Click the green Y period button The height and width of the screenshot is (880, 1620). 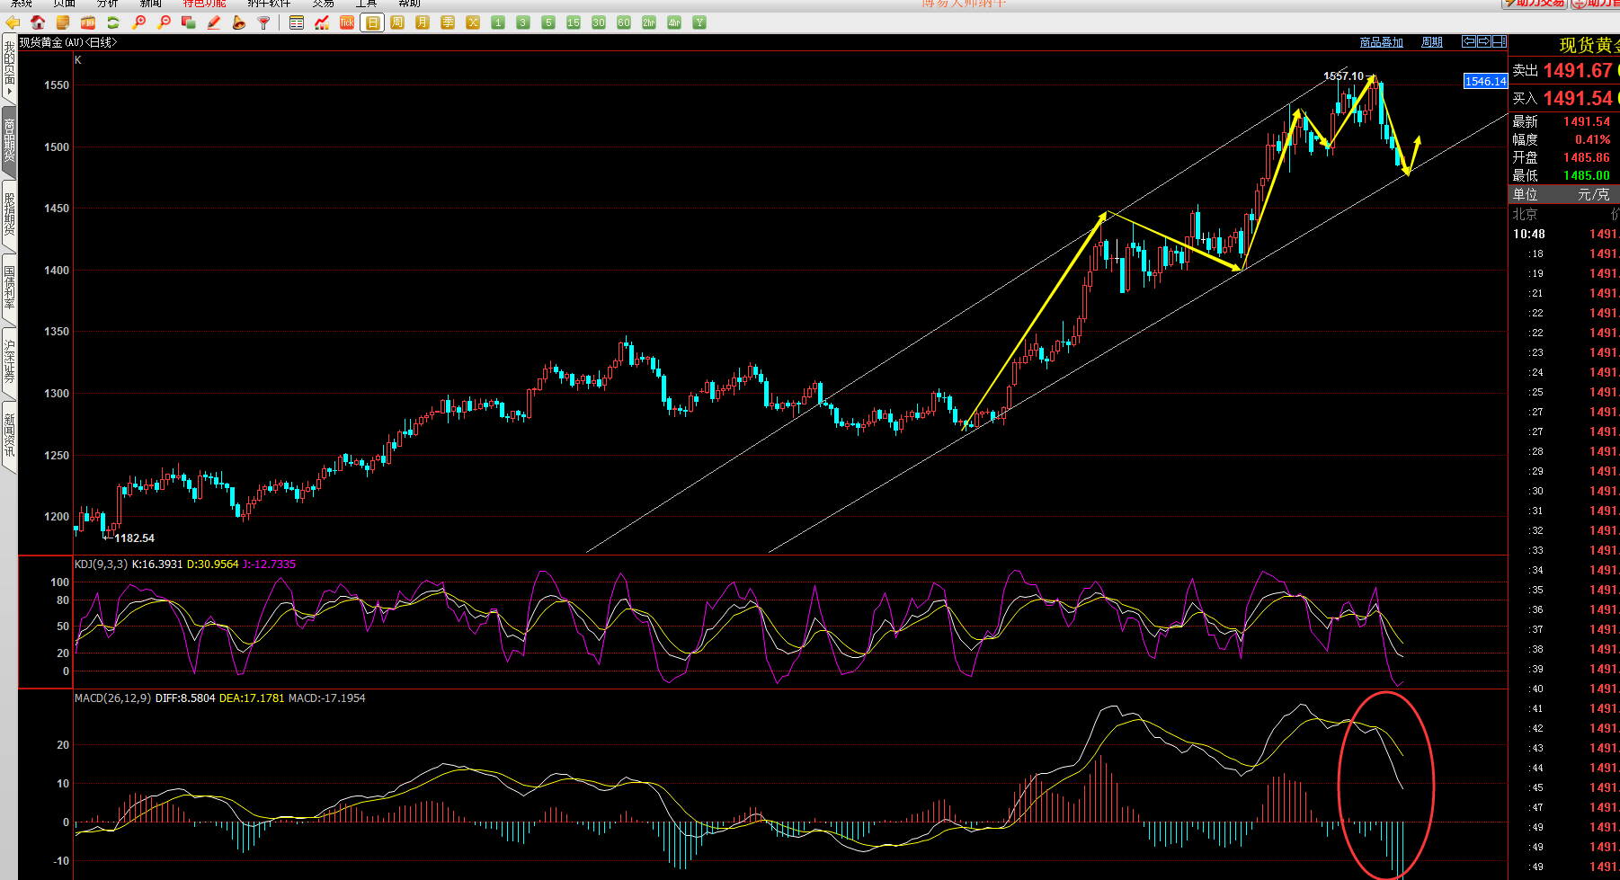point(699,22)
